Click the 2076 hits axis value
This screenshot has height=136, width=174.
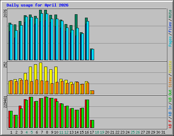pos(5,13)
